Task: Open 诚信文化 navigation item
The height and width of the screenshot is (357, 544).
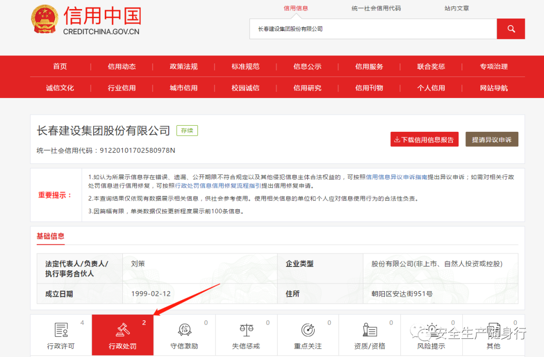Action: click(60, 88)
